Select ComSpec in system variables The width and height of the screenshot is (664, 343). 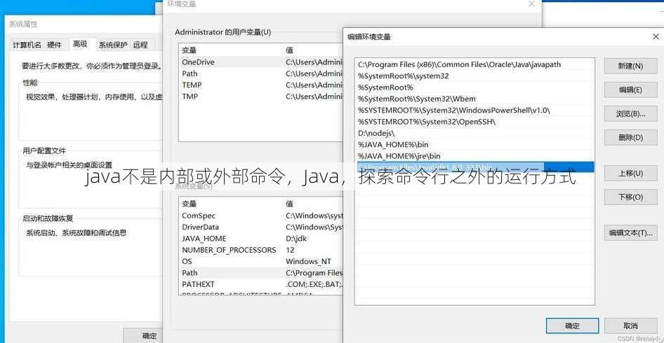pos(260,216)
